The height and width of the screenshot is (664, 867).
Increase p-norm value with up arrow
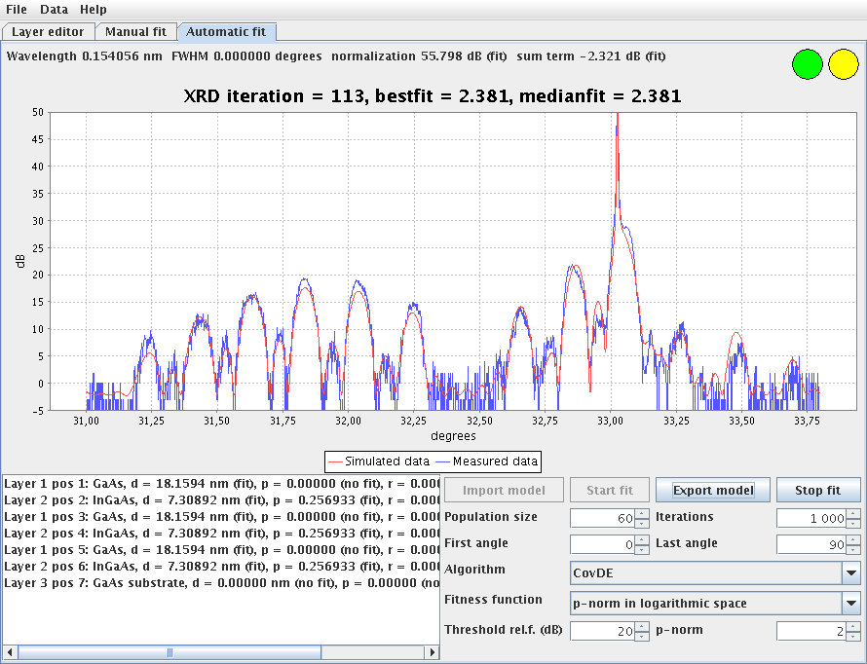coord(853,627)
